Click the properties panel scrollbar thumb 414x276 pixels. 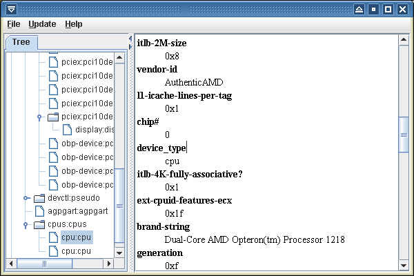click(x=404, y=135)
